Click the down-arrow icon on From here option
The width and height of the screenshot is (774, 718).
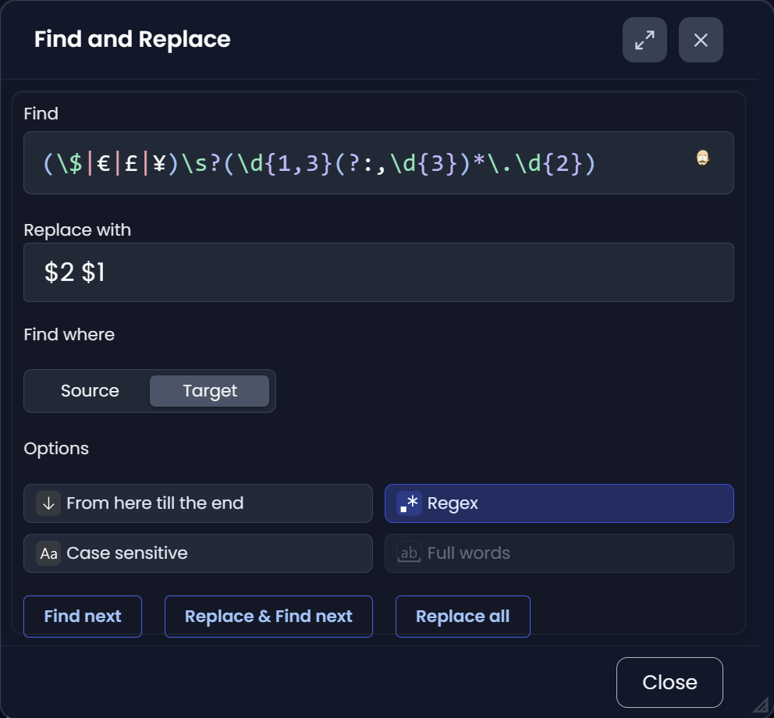click(x=48, y=503)
